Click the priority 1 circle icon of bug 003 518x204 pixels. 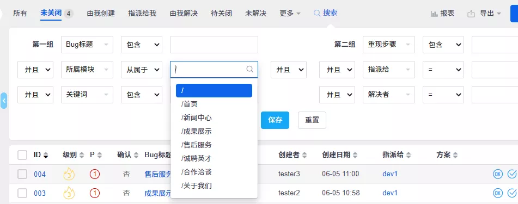95,193
